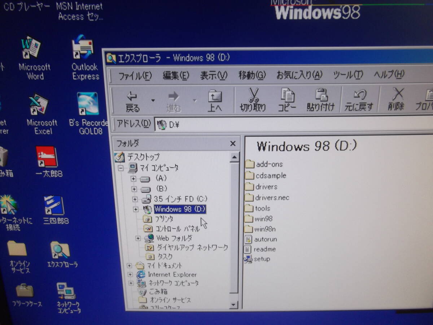Expand the Internet Explorer tree node
This screenshot has width=433, height=325.
click(x=130, y=274)
